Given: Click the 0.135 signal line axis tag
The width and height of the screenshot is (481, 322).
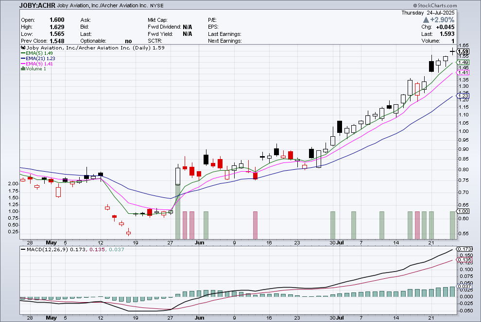Looking at the screenshot, I should (465, 260).
